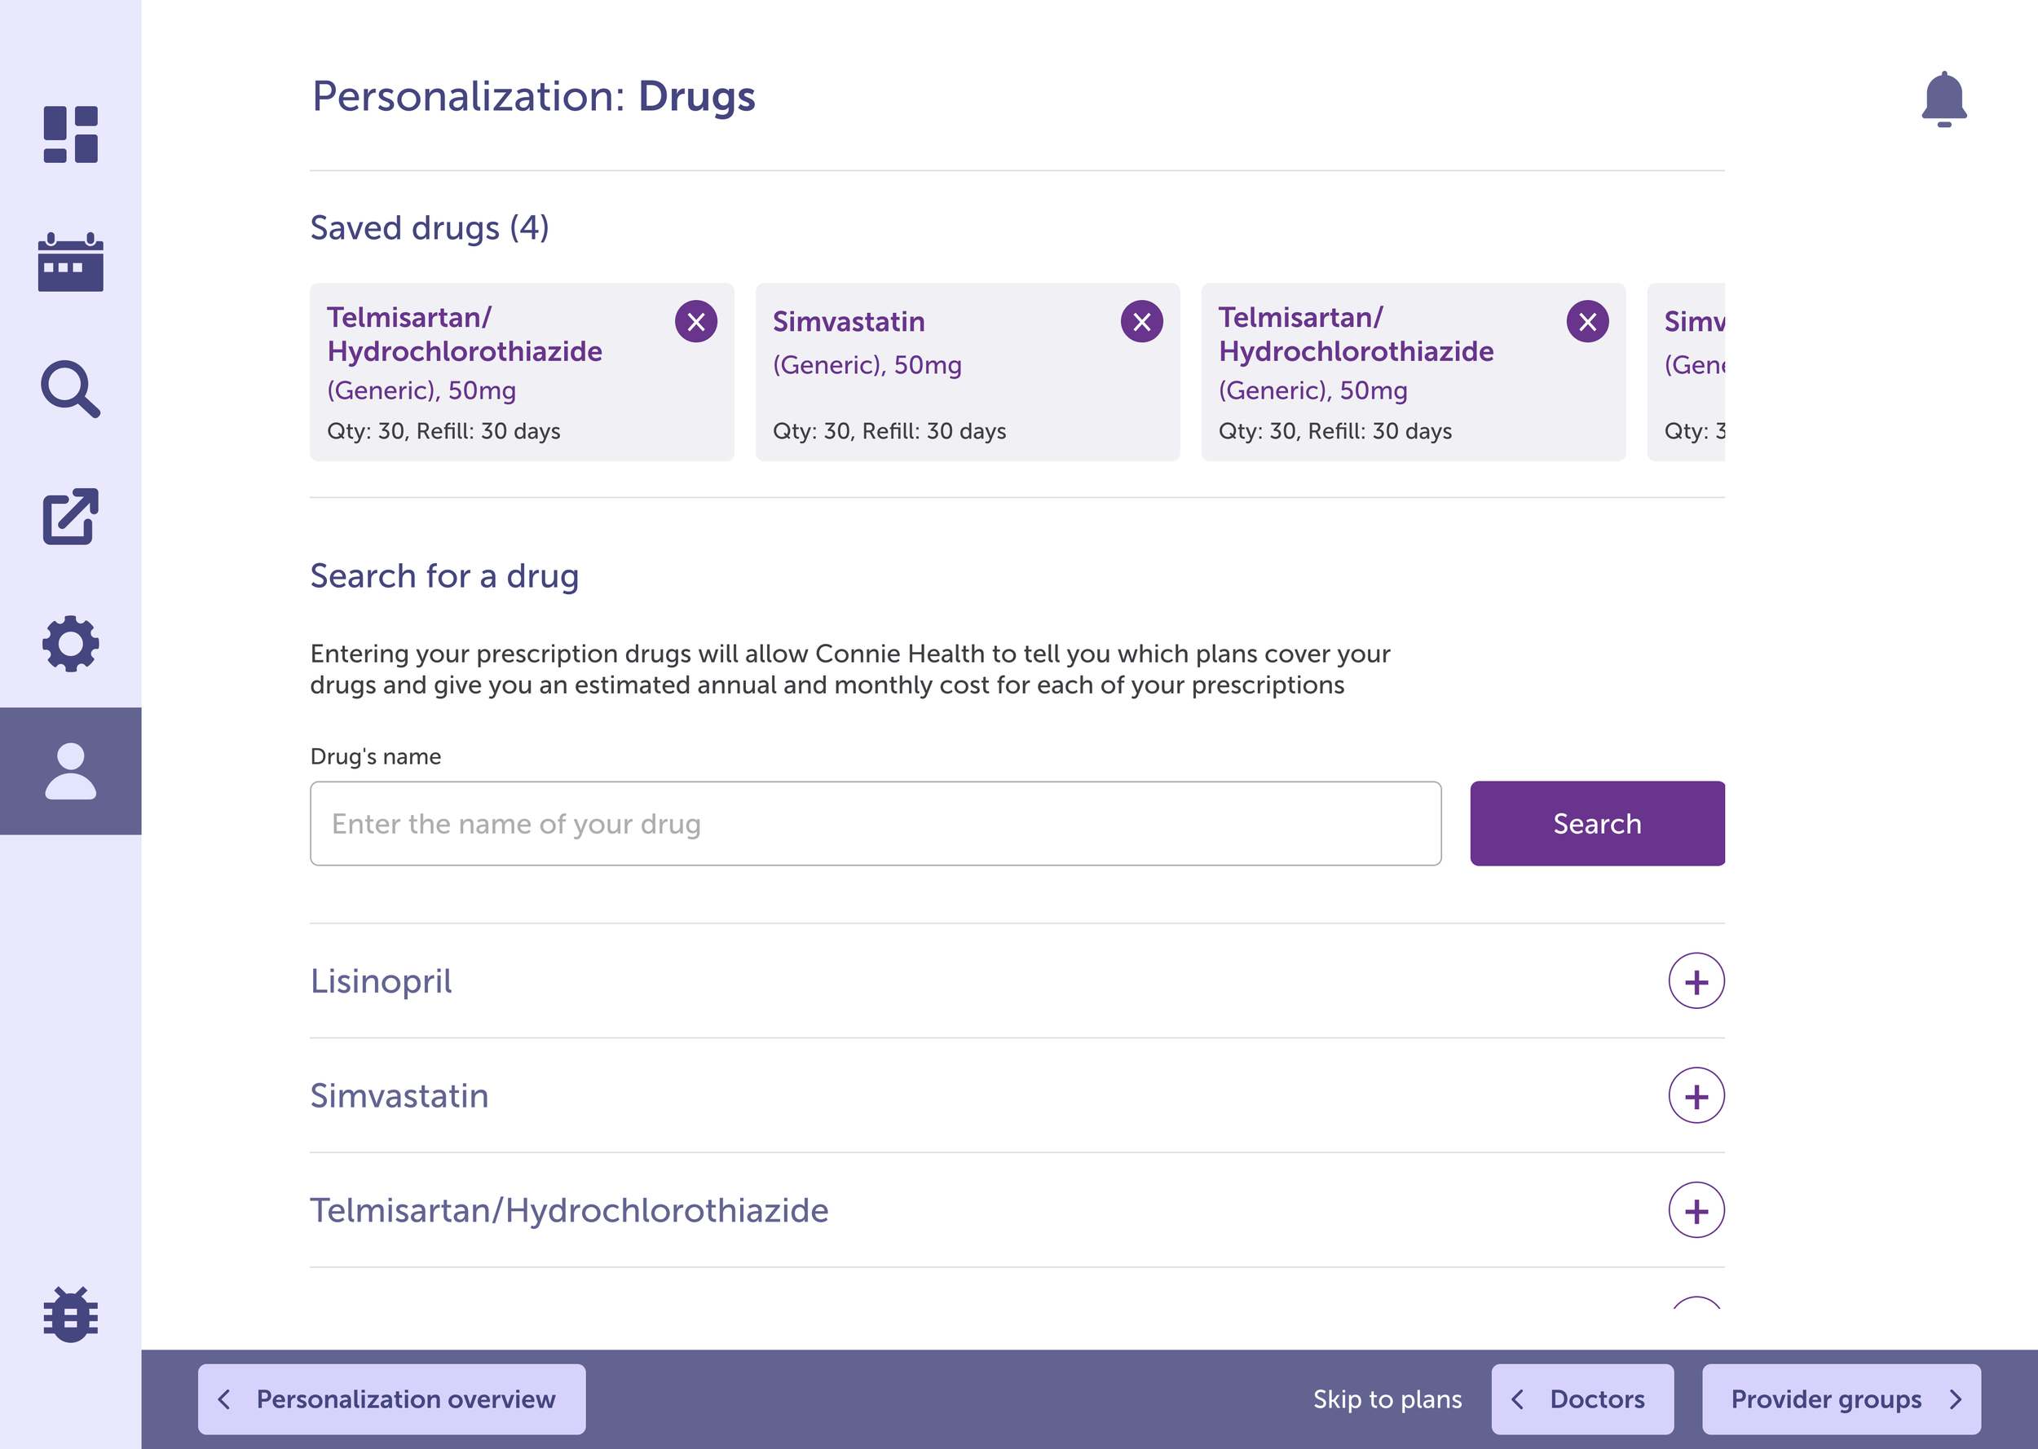Focus the drug name input field

(876, 824)
